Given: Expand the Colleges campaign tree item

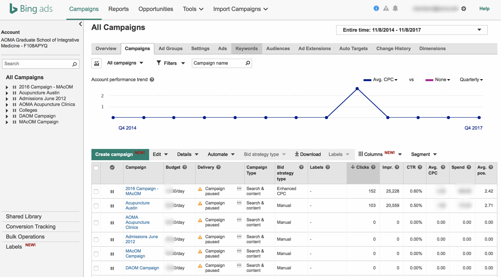Looking at the screenshot, I should point(7,111).
